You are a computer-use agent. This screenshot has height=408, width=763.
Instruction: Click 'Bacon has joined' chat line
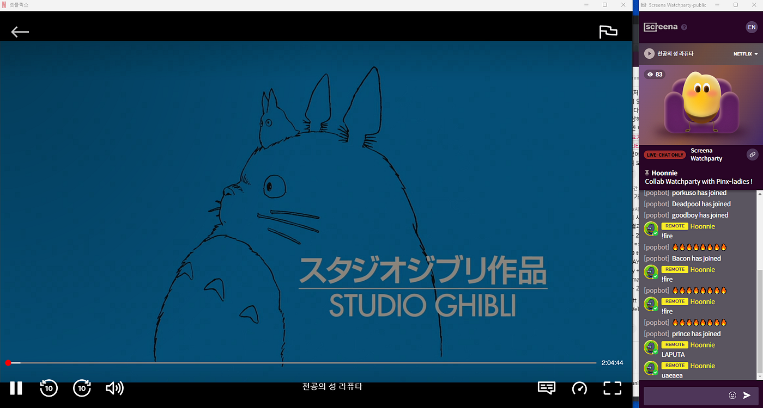click(697, 258)
